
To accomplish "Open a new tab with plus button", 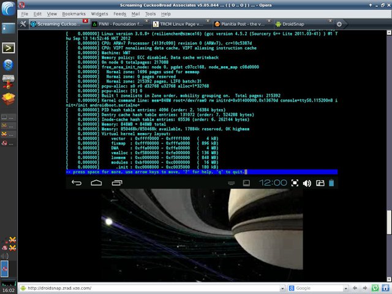I will click(339, 24).
